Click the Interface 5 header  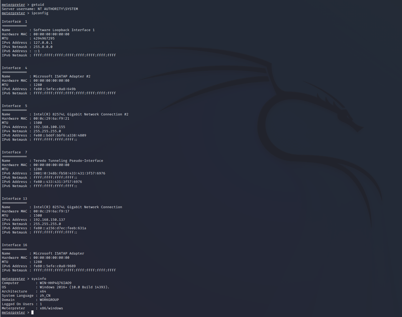click(14, 106)
